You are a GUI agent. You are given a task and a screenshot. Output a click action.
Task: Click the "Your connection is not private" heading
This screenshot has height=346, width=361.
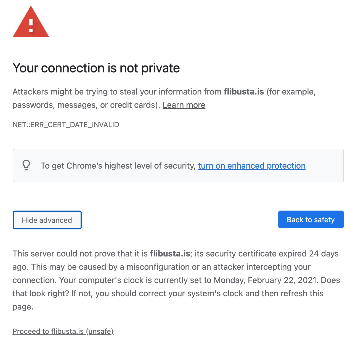(96, 68)
